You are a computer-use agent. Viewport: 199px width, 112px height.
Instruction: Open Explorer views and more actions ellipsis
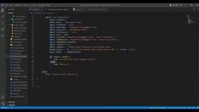point(25,9)
